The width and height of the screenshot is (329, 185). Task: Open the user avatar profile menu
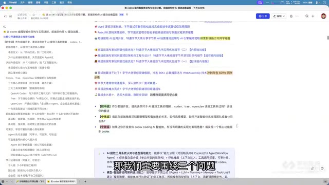point(323,16)
